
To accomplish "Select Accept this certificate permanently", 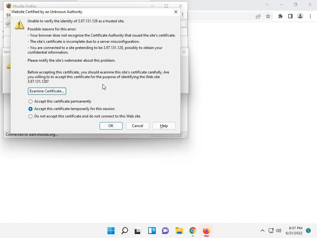I will pos(60,101).
